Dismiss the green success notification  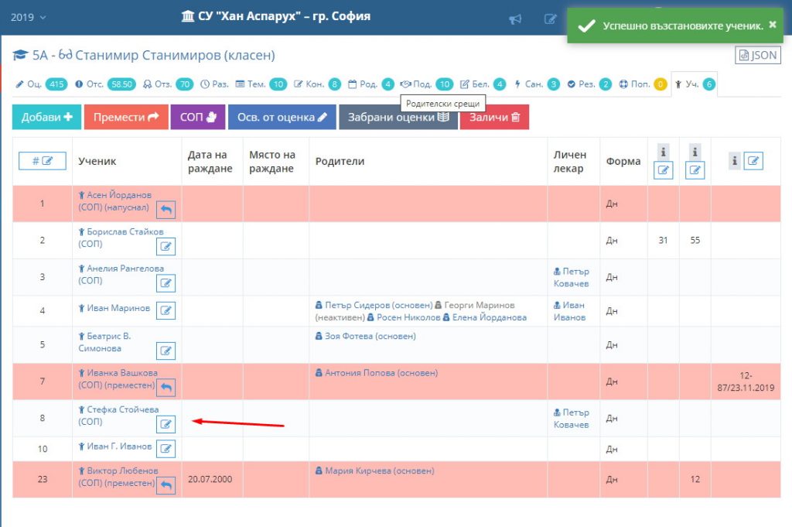(x=772, y=25)
